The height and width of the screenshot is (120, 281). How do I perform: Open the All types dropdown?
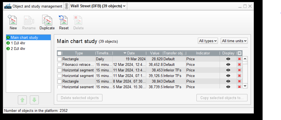tap(208, 41)
